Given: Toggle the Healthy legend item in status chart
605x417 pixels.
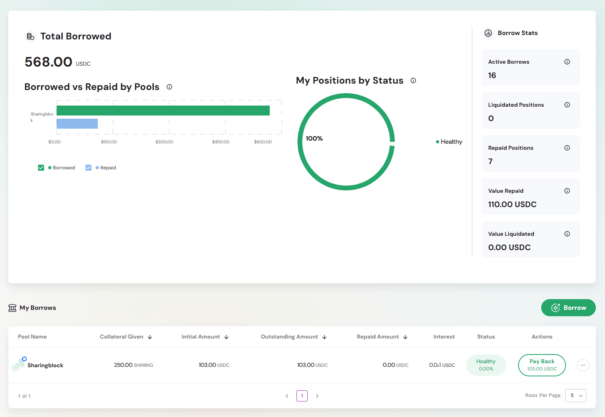Looking at the screenshot, I should (449, 142).
